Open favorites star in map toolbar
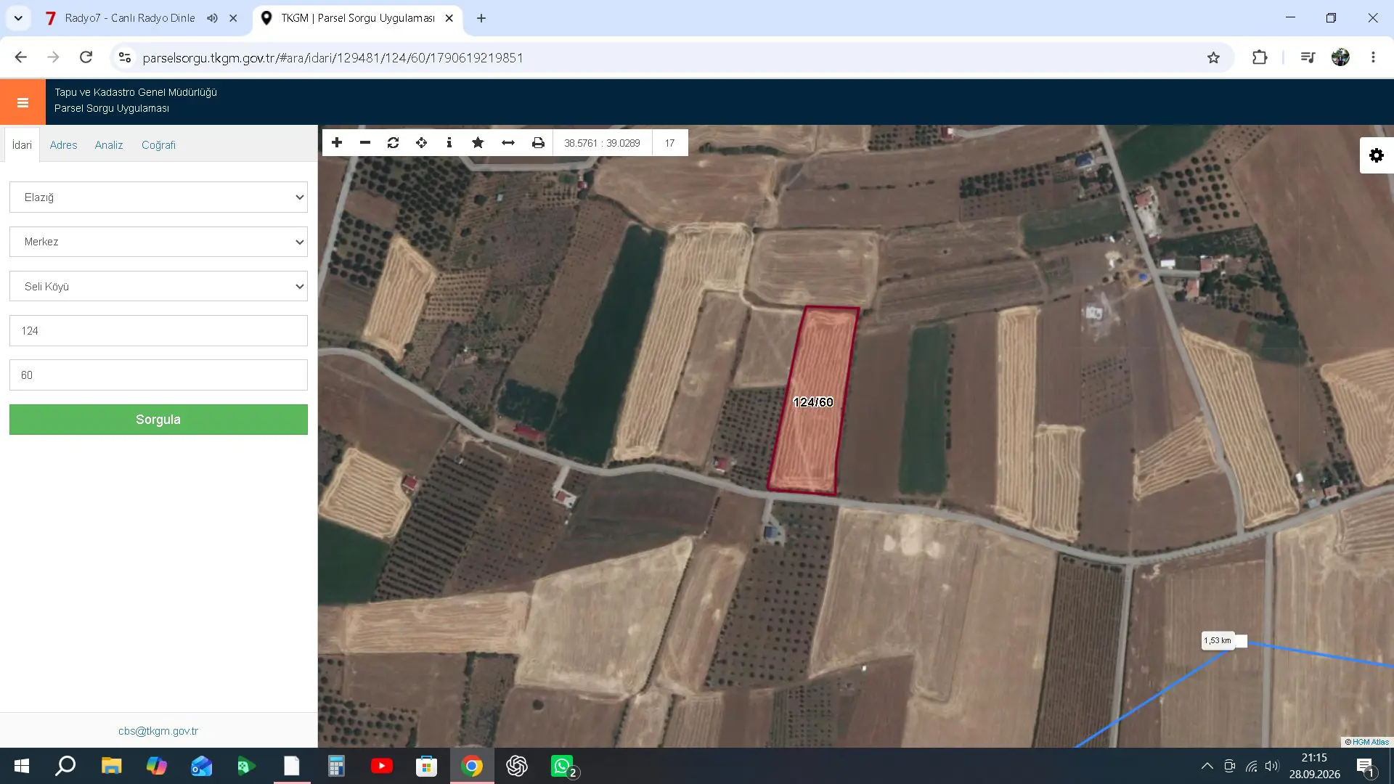This screenshot has height=784, width=1394. [x=478, y=143]
